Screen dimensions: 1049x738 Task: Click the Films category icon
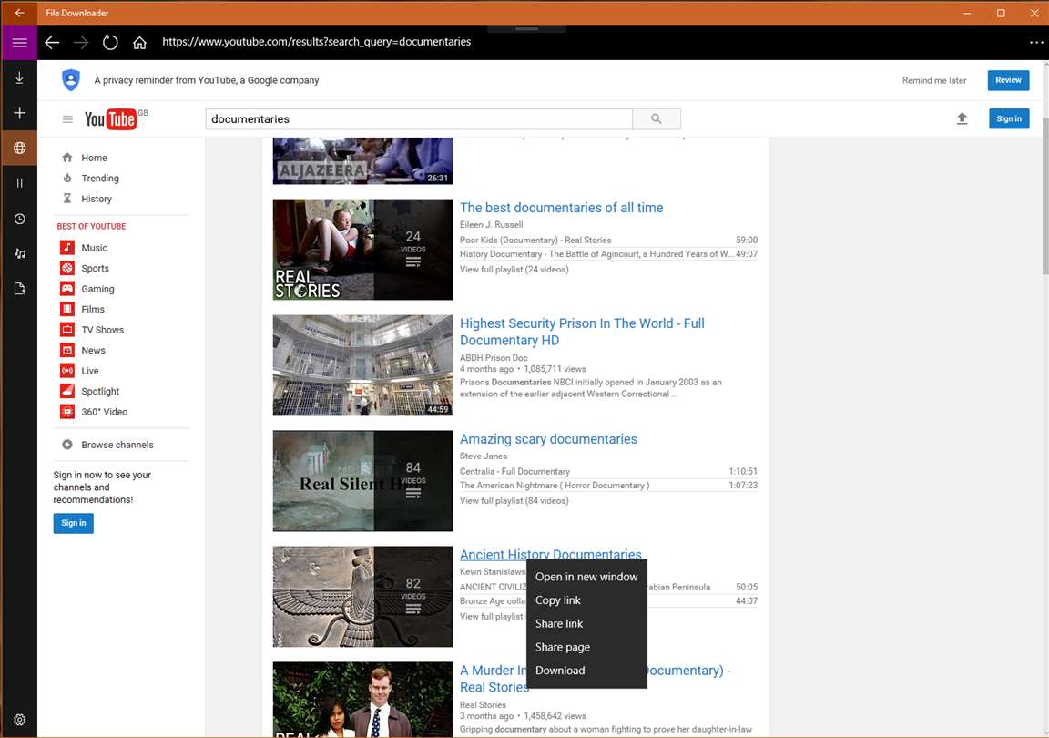[x=67, y=309]
